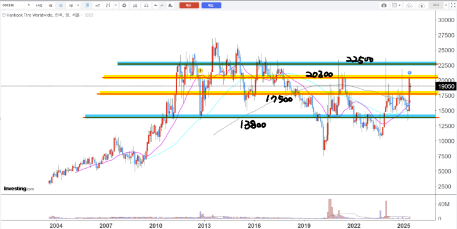Click the blue 매도 sell button
Image resolution: width=457 pixels, height=229 pixels.
tap(212, 6)
